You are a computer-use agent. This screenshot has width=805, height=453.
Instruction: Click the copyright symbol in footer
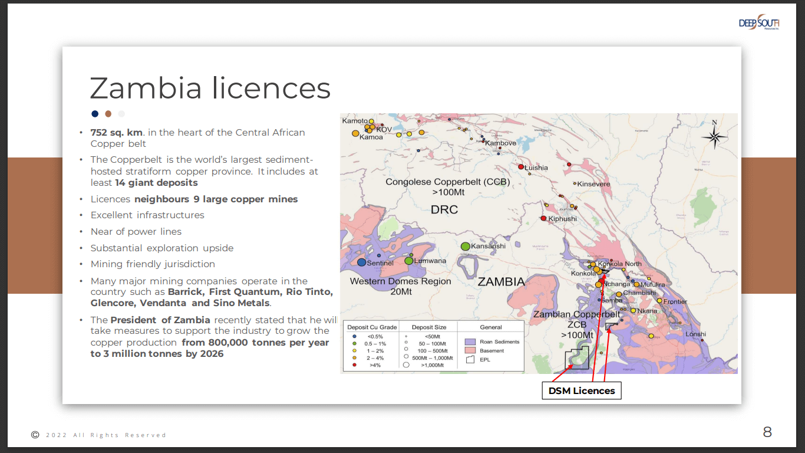[35, 435]
